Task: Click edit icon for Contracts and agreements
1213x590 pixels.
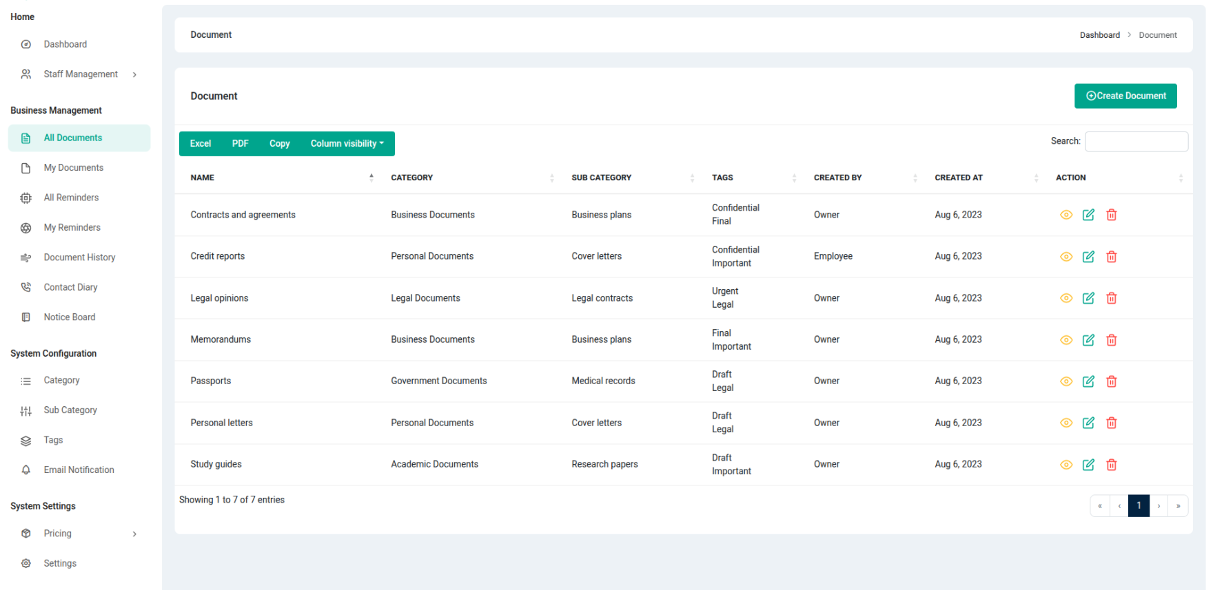Action: (x=1088, y=215)
